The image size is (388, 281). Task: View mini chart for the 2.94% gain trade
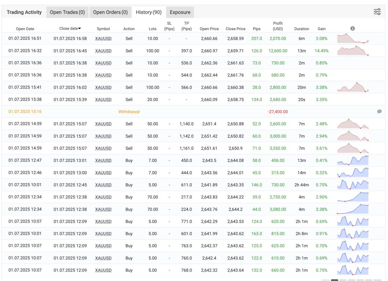tap(353, 136)
